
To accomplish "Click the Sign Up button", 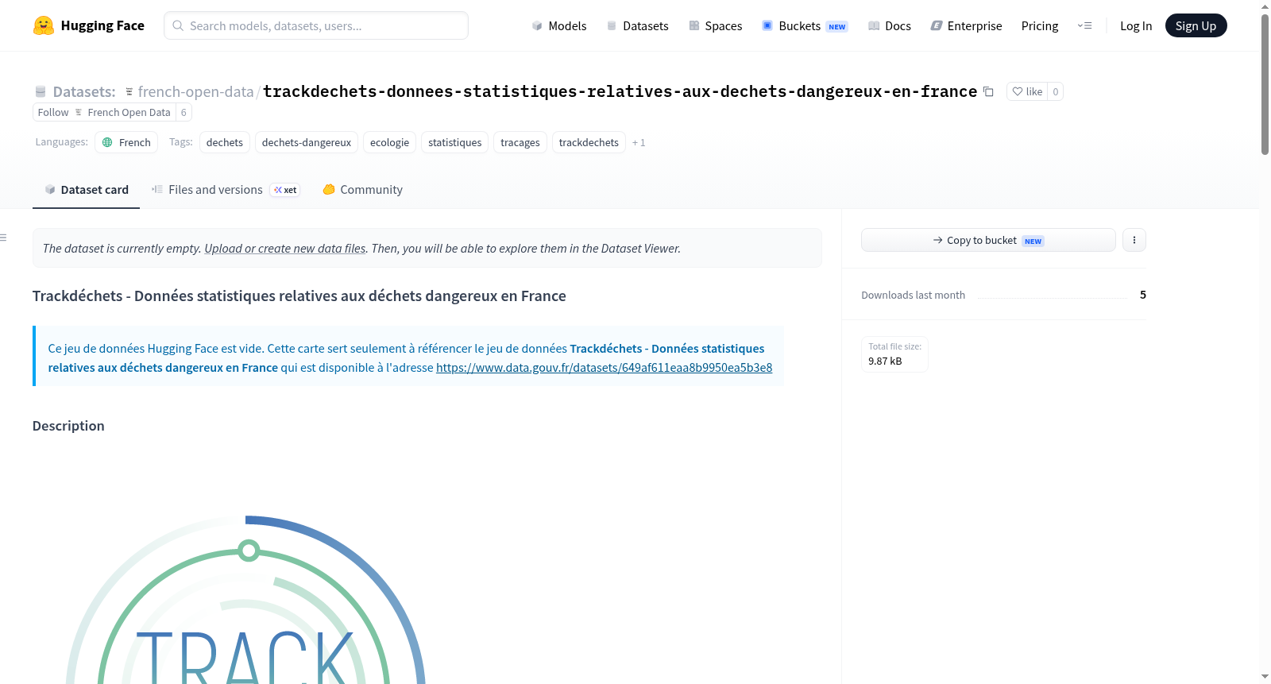I will coord(1196,25).
